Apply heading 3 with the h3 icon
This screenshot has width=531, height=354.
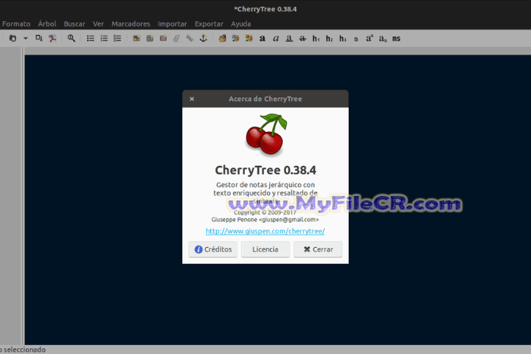pos(343,38)
